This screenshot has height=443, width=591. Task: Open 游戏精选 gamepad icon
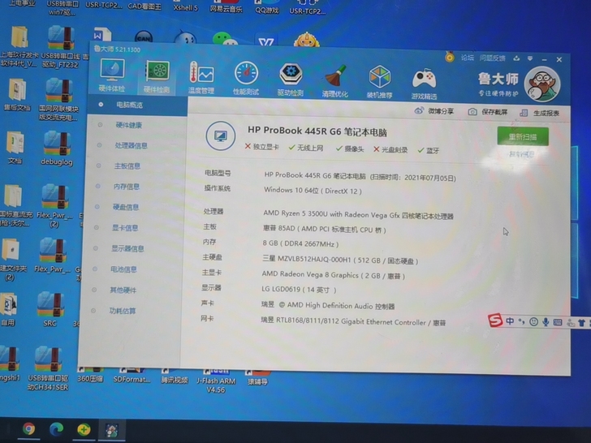tap(424, 84)
